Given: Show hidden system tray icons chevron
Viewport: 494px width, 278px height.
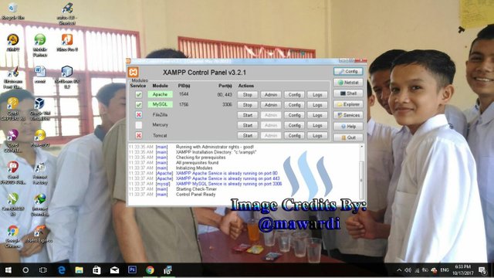Looking at the screenshot, I should pos(399,270).
